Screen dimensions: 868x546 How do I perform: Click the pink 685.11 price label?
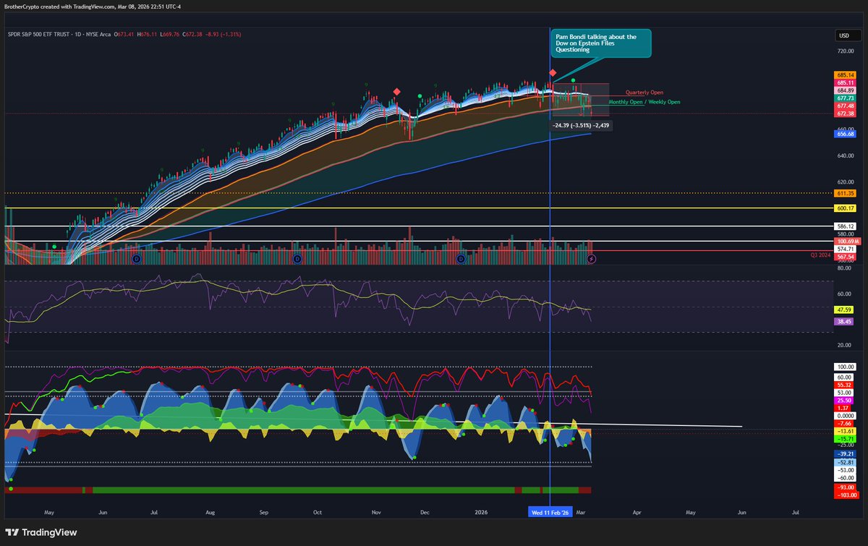pos(846,82)
